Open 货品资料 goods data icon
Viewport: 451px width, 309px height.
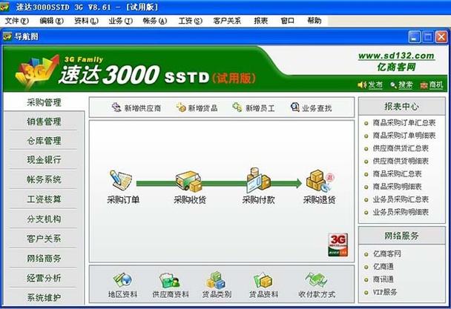263,281
